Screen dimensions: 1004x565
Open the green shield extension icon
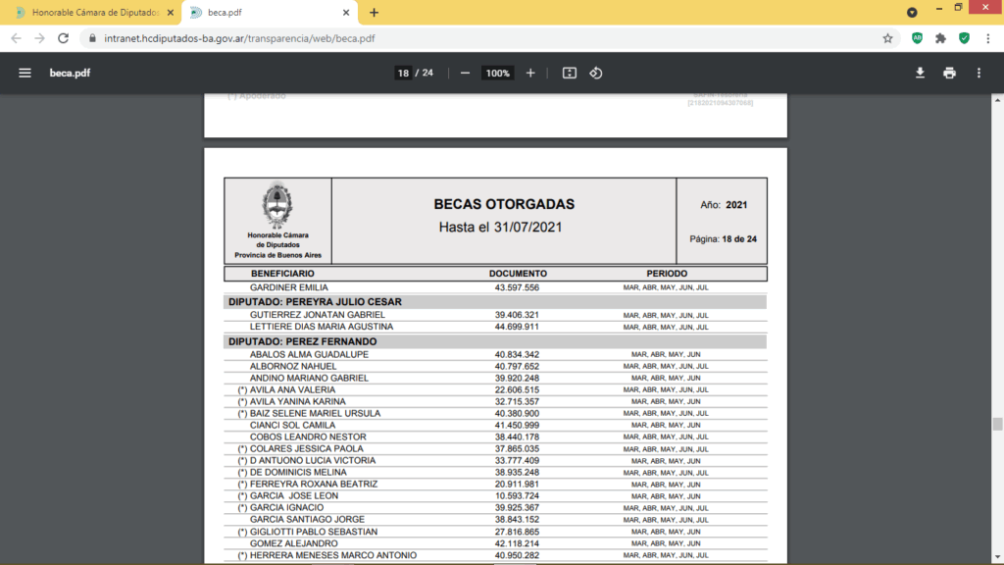965,38
